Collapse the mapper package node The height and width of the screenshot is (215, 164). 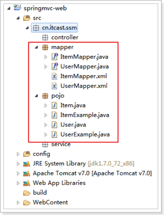click(36, 47)
